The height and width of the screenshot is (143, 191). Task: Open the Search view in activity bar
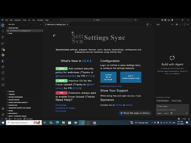(3, 31)
